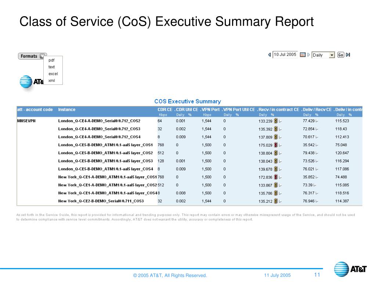Click the traffic light icon beside 135.212
The height and width of the screenshot is (282, 376).
pos(276,201)
